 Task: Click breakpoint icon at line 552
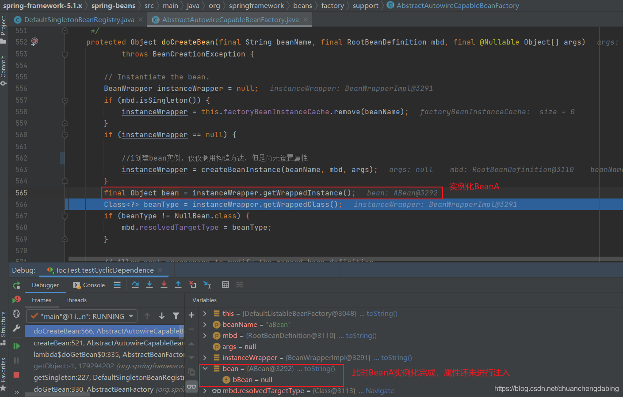(34, 41)
